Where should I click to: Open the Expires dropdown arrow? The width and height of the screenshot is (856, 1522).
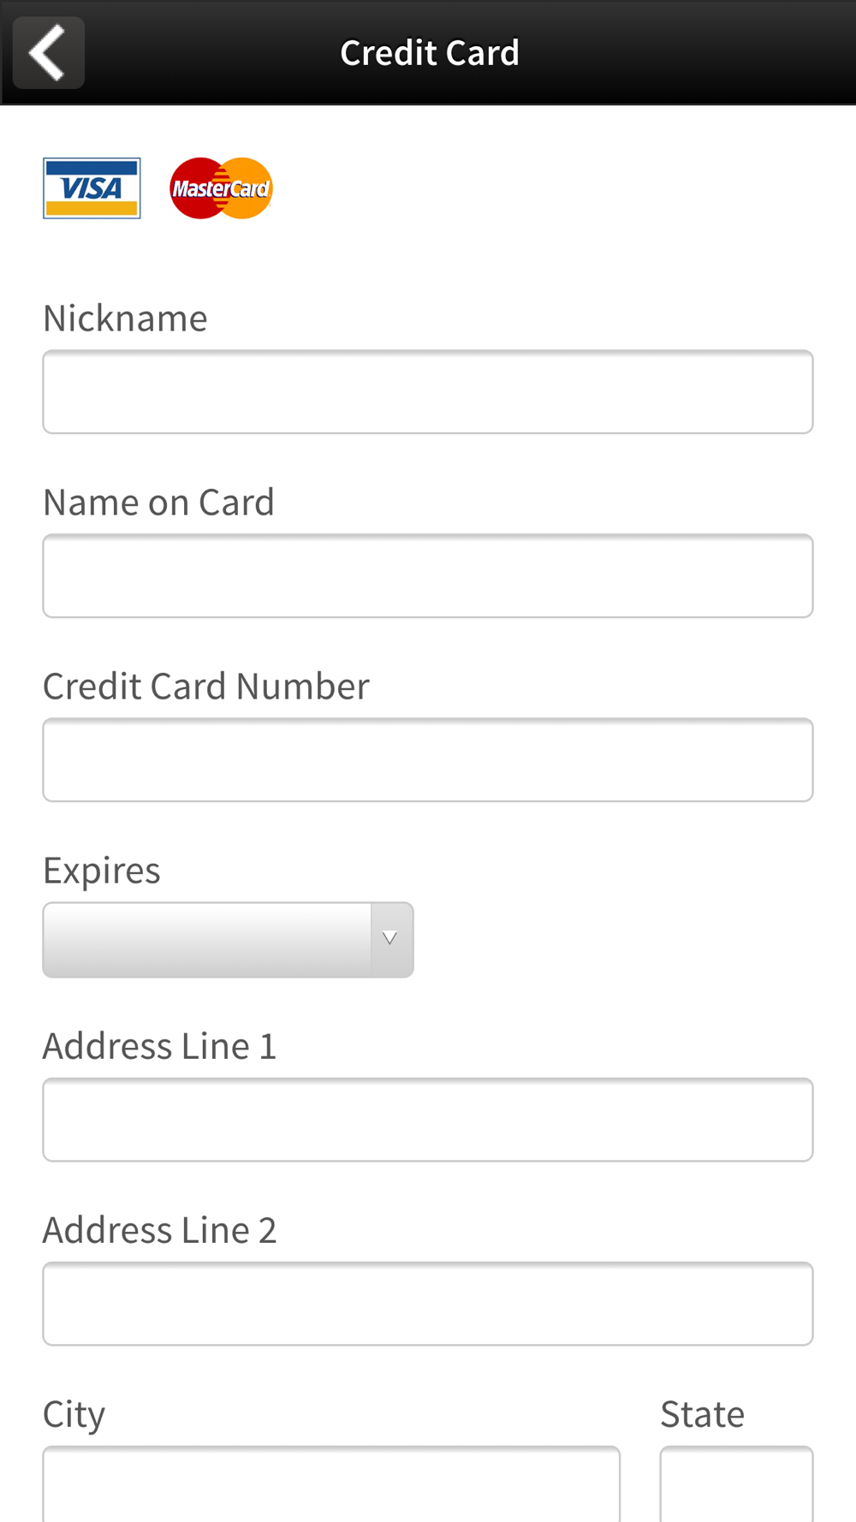(391, 939)
